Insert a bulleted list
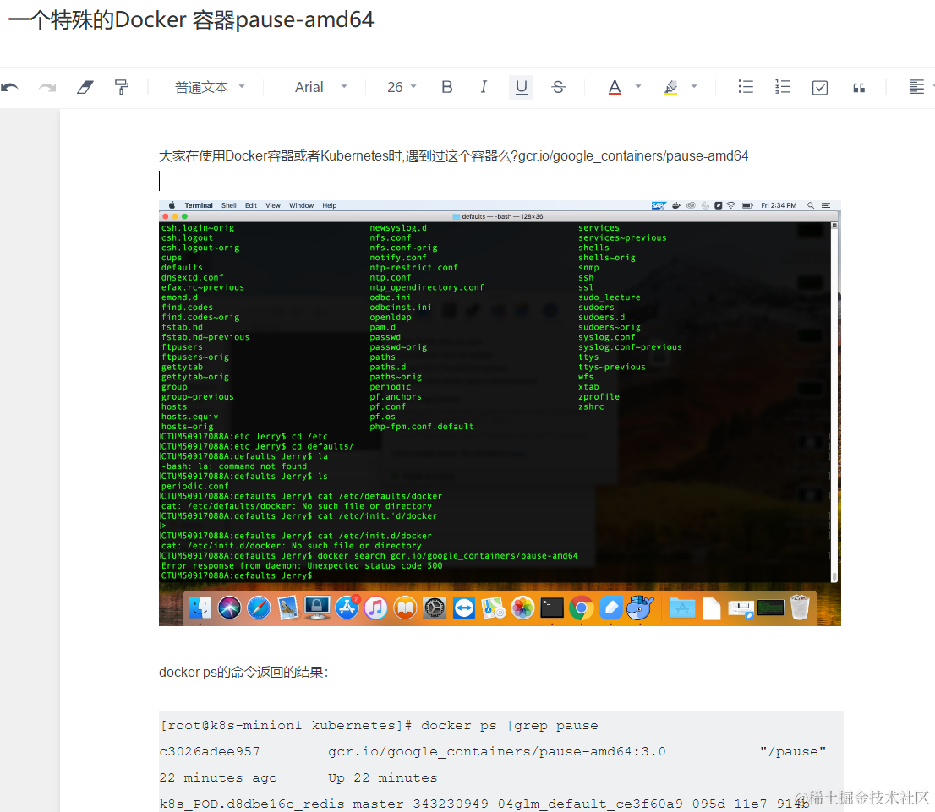The image size is (935, 812). point(746,87)
